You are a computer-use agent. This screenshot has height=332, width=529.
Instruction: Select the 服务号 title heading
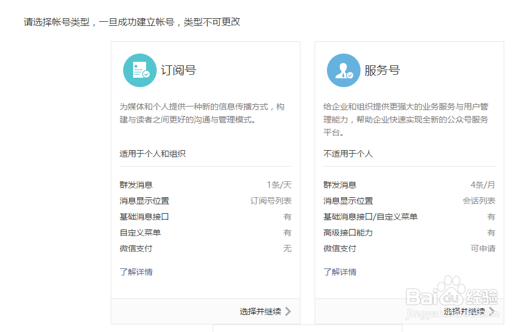382,71
